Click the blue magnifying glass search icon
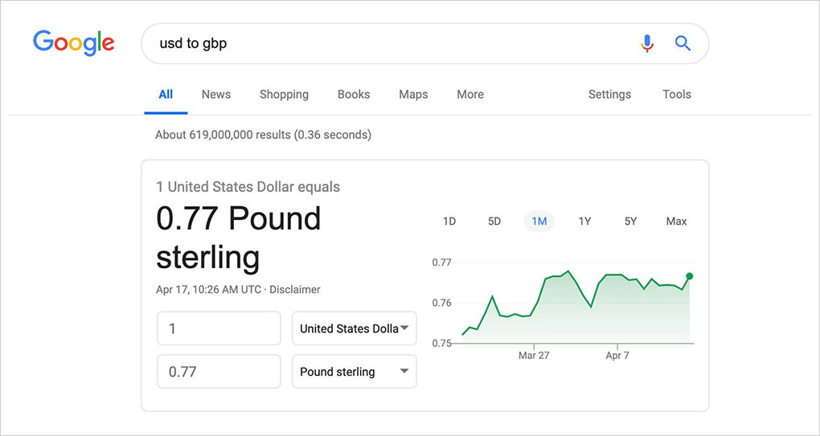The width and height of the screenshot is (820, 436). click(683, 43)
